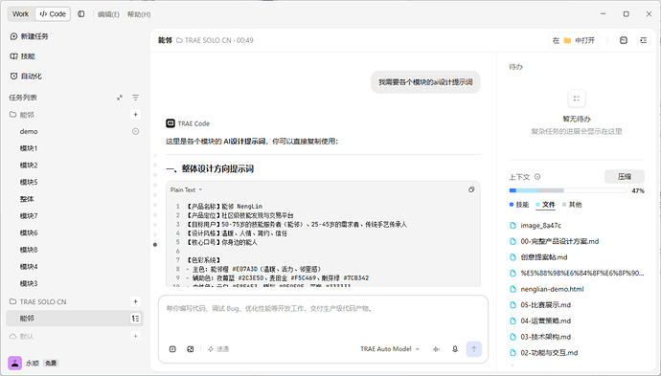Open the 帮助(H) menu
661x376 pixels.
click(x=139, y=14)
